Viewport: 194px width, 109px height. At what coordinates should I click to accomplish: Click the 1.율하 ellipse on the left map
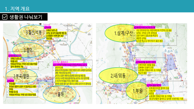point(59,94)
